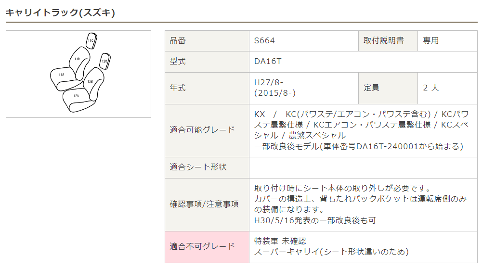Click the part number S664 cell
Image resolution: width=482 pixels, height=268 pixels.
pyautogui.click(x=304, y=41)
